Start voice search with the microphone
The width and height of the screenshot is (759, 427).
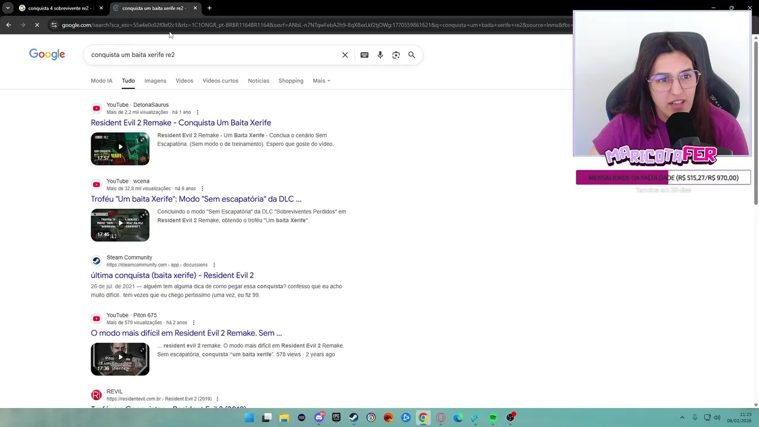point(380,55)
